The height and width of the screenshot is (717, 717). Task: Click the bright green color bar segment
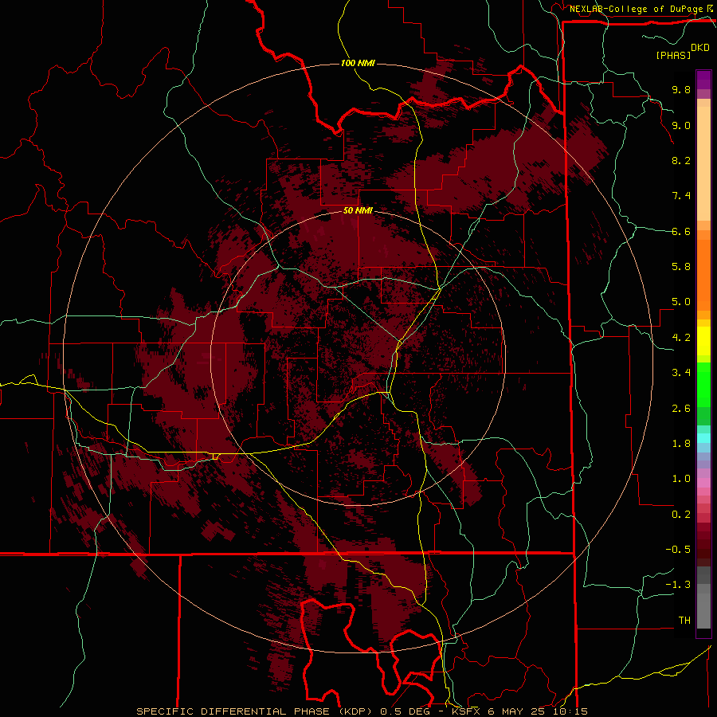tap(703, 384)
